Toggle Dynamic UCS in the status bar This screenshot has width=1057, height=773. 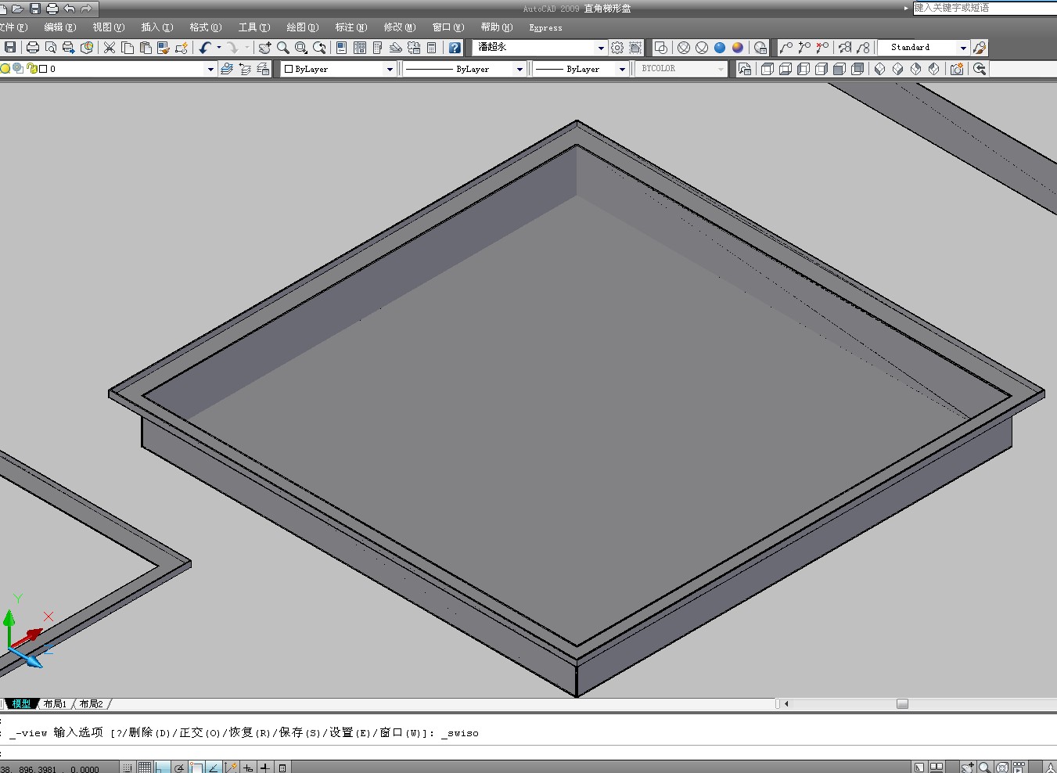[x=231, y=768]
